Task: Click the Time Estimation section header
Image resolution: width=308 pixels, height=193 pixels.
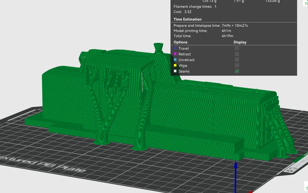Action: coord(188,19)
